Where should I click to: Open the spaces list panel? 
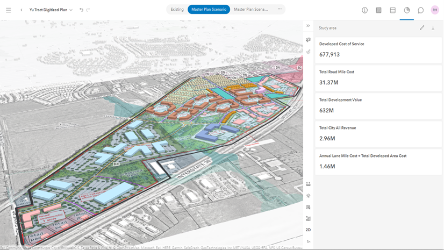[x=393, y=10]
